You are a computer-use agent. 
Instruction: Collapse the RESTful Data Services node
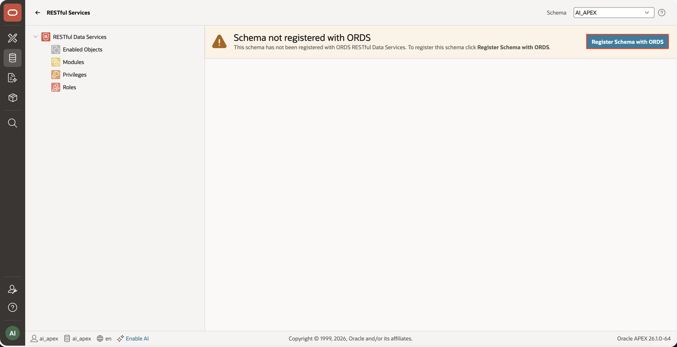[35, 37]
